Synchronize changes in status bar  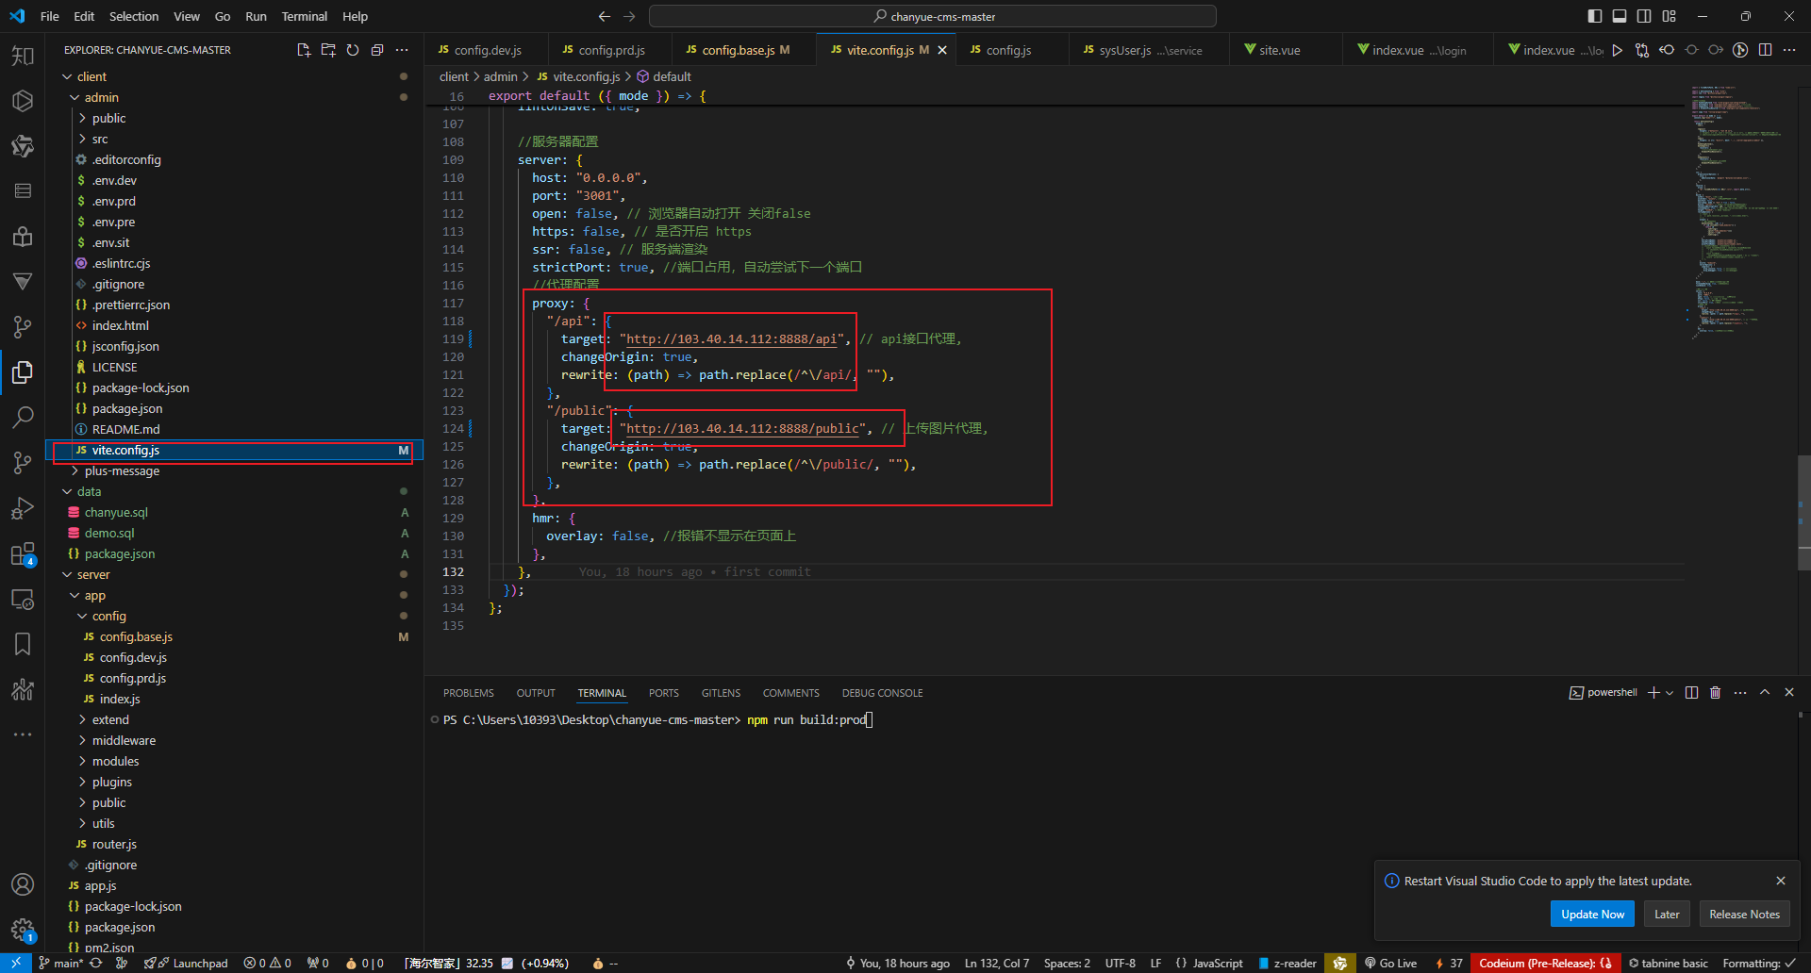tap(96, 963)
